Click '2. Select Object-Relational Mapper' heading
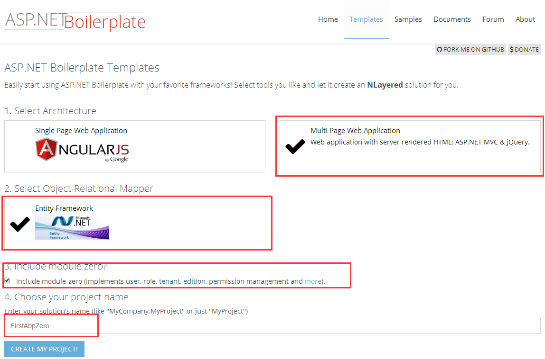The width and height of the screenshot is (545, 359). (x=78, y=188)
